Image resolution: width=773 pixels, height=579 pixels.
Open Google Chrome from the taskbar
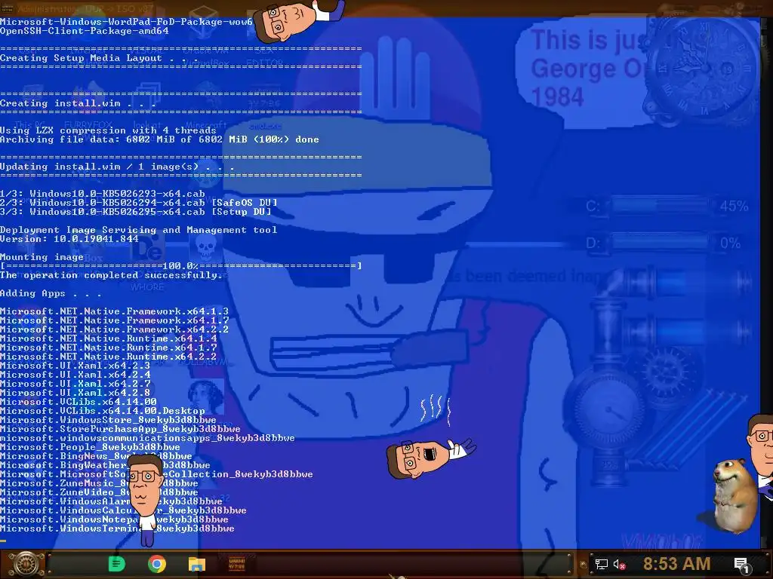157,564
